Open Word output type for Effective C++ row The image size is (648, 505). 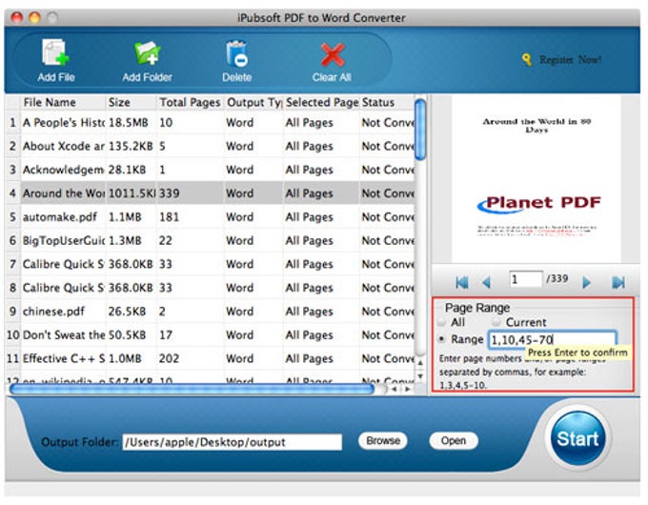point(253,358)
